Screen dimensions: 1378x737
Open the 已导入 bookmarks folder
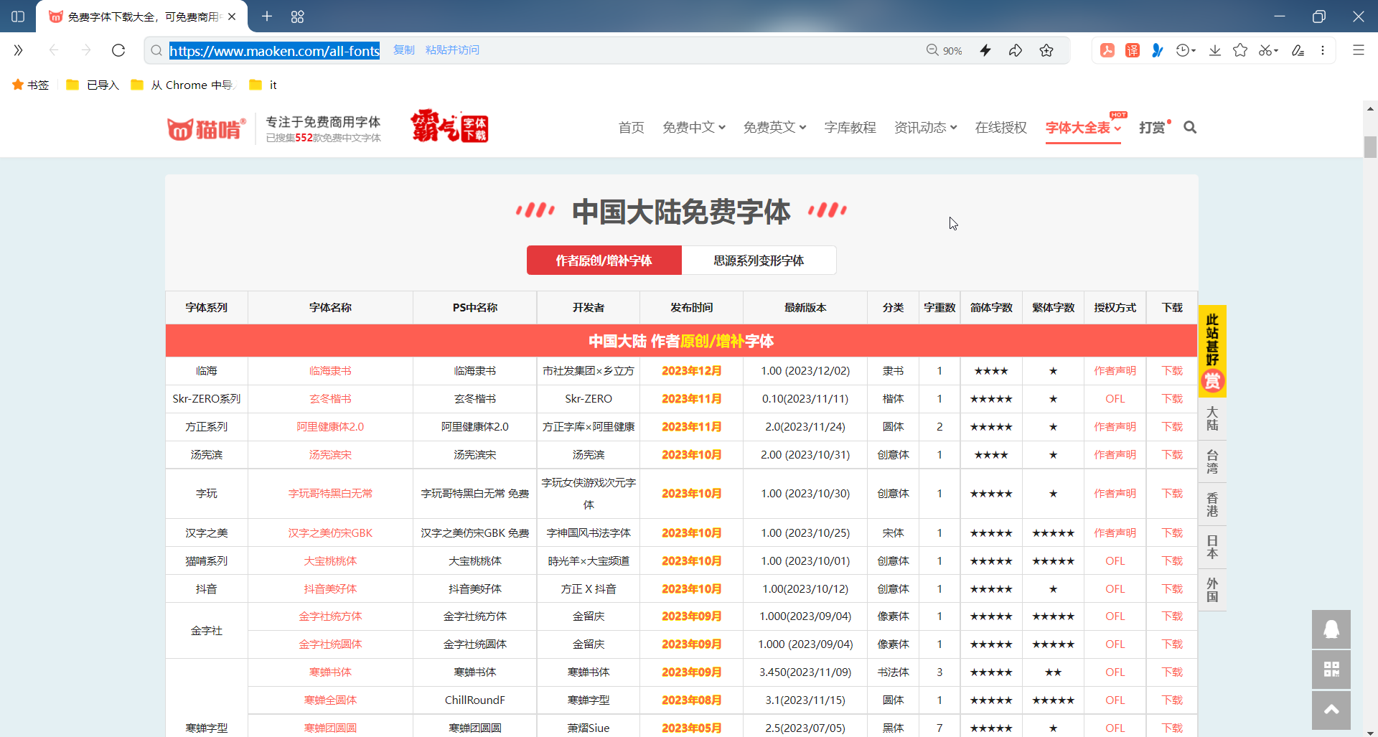[93, 85]
